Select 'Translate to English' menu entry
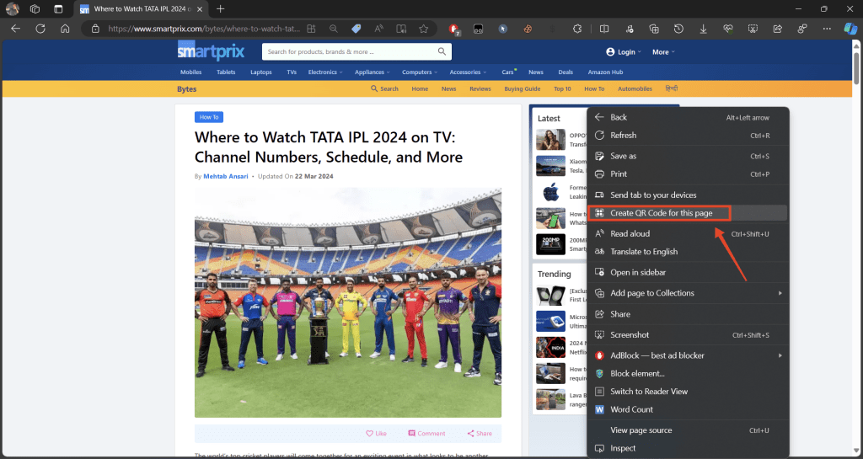Viewport: 863px width, 459px height. point(688,252)
